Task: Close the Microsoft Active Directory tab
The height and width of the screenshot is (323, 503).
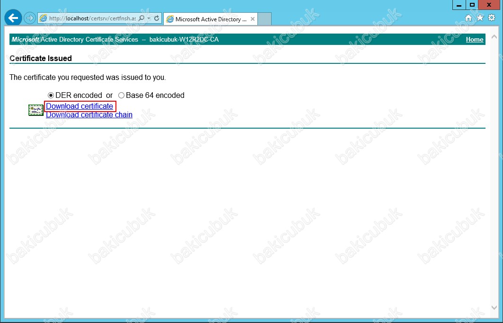Action: point(253,19)
